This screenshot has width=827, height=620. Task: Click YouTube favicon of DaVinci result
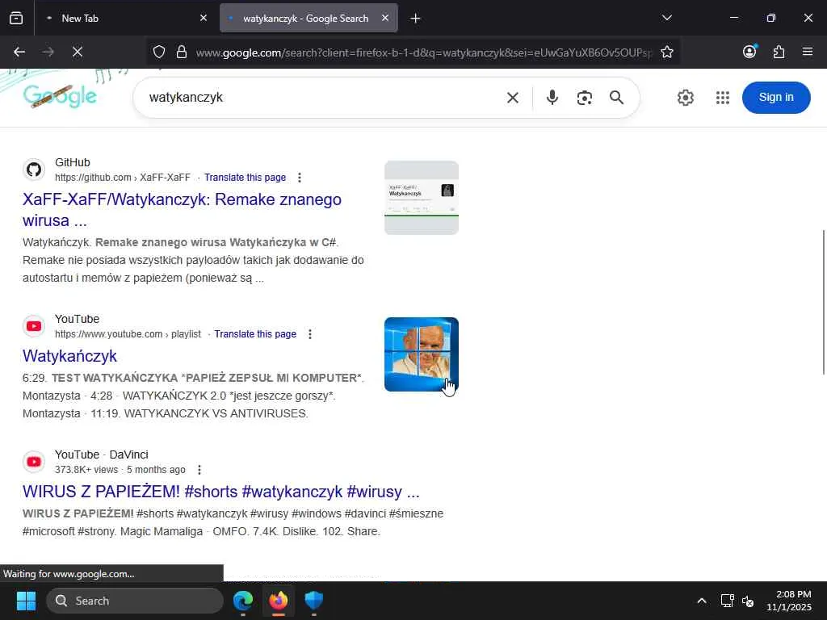pos(34,462)
